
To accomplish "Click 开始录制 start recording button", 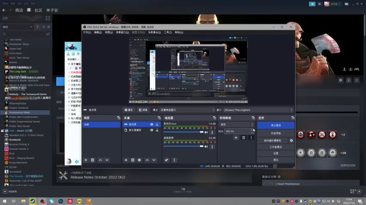I will click(x=276, y=133).
